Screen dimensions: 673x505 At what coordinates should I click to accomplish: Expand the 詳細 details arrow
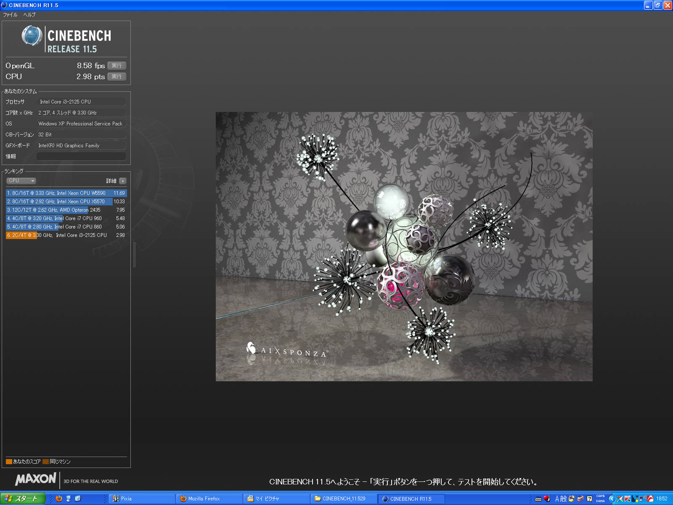click(123, 181)
